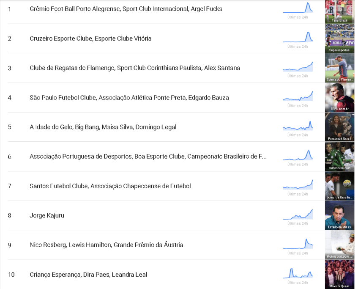Open the Grêmio vs Internacional trending story

pos(126,9)
